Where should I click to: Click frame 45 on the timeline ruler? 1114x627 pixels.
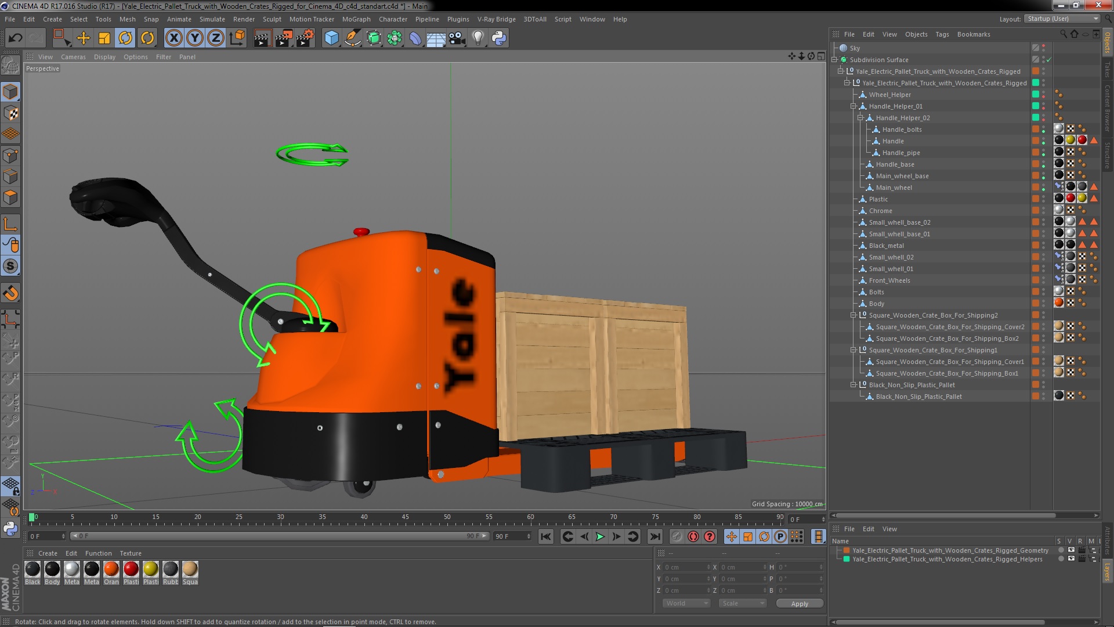[x=406, y=517]
